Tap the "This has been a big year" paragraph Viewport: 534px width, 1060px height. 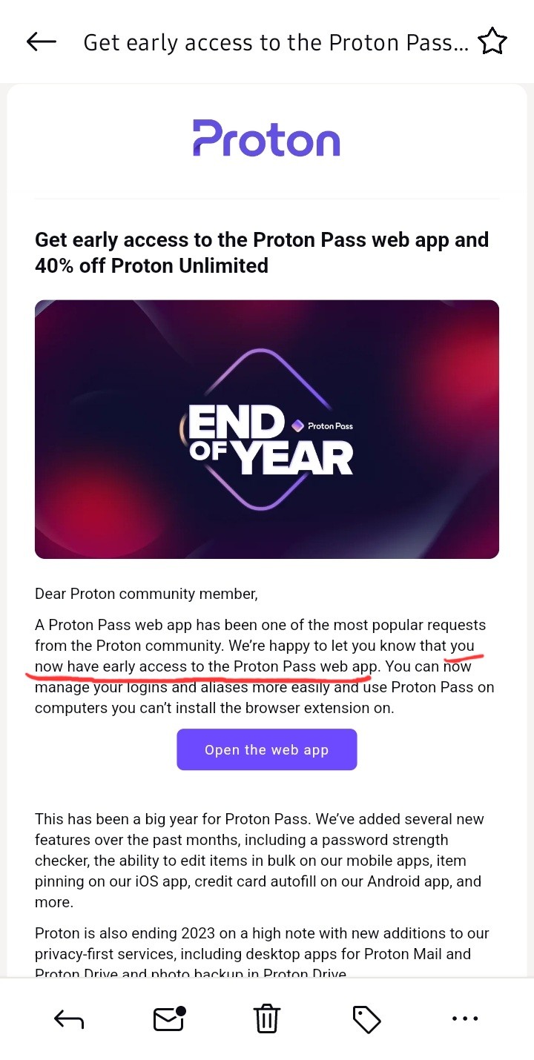pos(258,861)
